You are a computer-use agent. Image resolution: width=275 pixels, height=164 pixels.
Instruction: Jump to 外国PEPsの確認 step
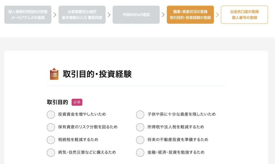point(136,15)
